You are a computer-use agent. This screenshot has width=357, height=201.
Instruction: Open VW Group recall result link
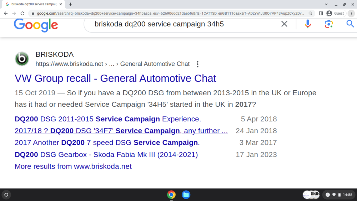(x=115, y=78)
